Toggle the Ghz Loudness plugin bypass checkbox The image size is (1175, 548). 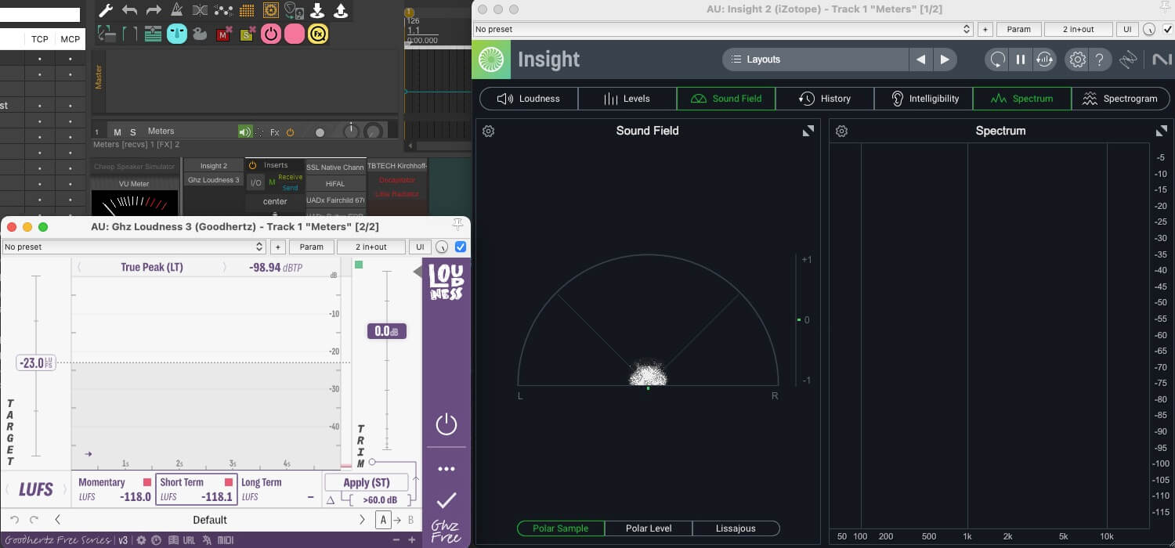point(461,247)
